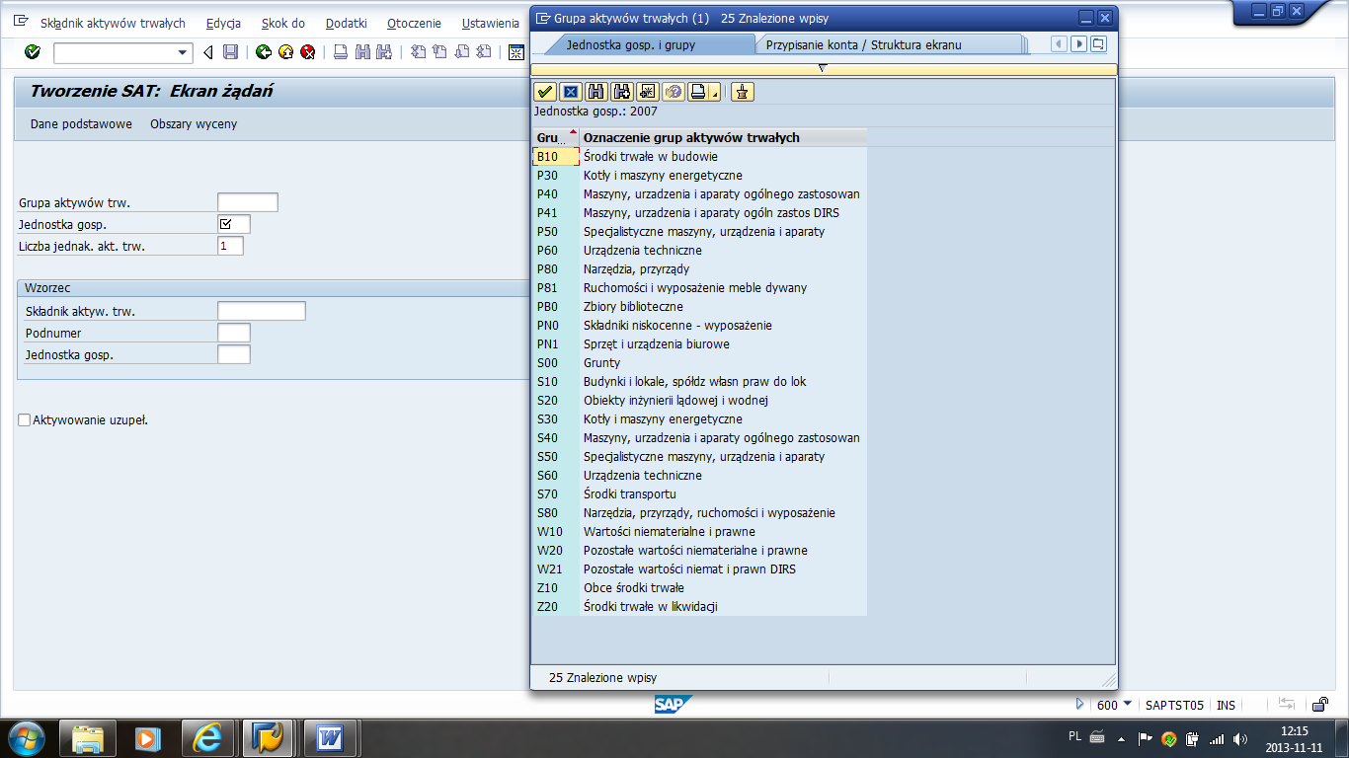Expand status bar info triangle before 600
Image resolution: width=1349 pixels, height=758 pixels.
[x=1080, y=705]
